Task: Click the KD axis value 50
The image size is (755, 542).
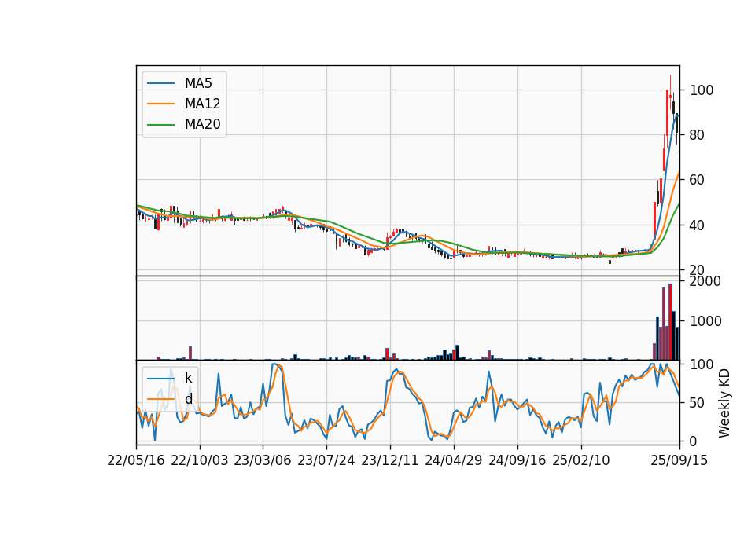Action: pos(698,403)
